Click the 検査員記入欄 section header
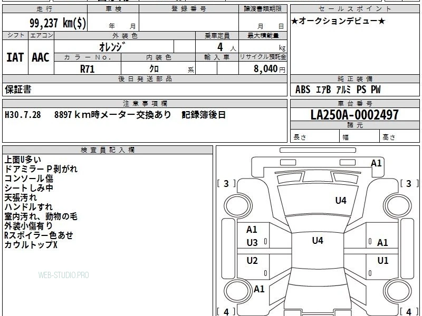The height and width of the screenshot is (316, 422). 108,150
